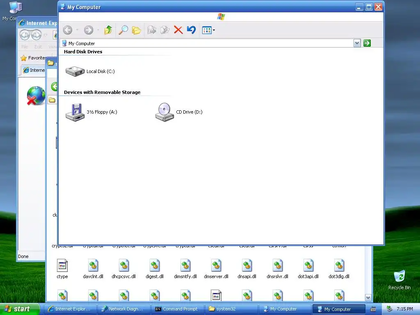This screenshot has height=315, width=420.
Task: Toggle the Folders pane button
Action: coord(136,30)
